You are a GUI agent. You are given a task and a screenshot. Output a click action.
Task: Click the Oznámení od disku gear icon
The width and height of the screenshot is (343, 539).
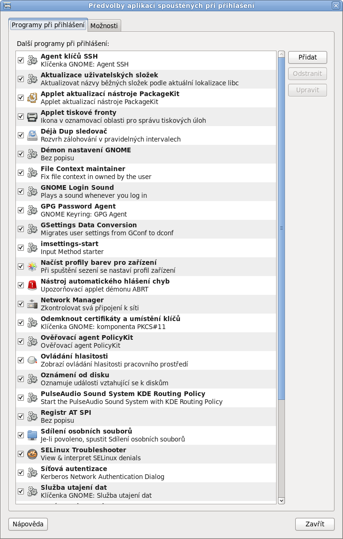coord(32,379)
